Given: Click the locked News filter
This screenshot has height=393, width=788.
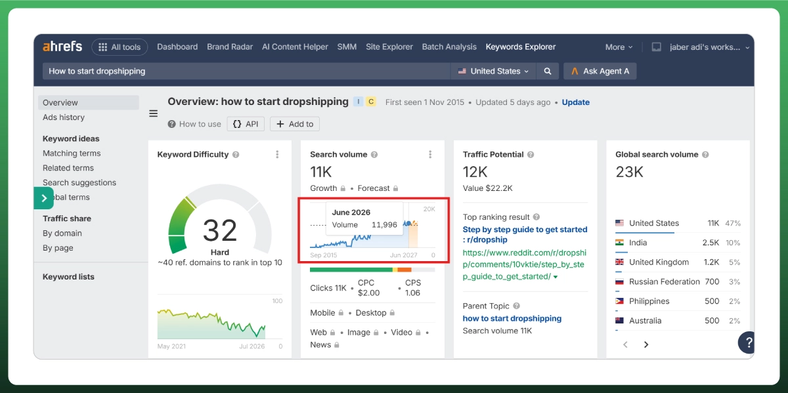Looking at the screenshot, I should point(324,344).
